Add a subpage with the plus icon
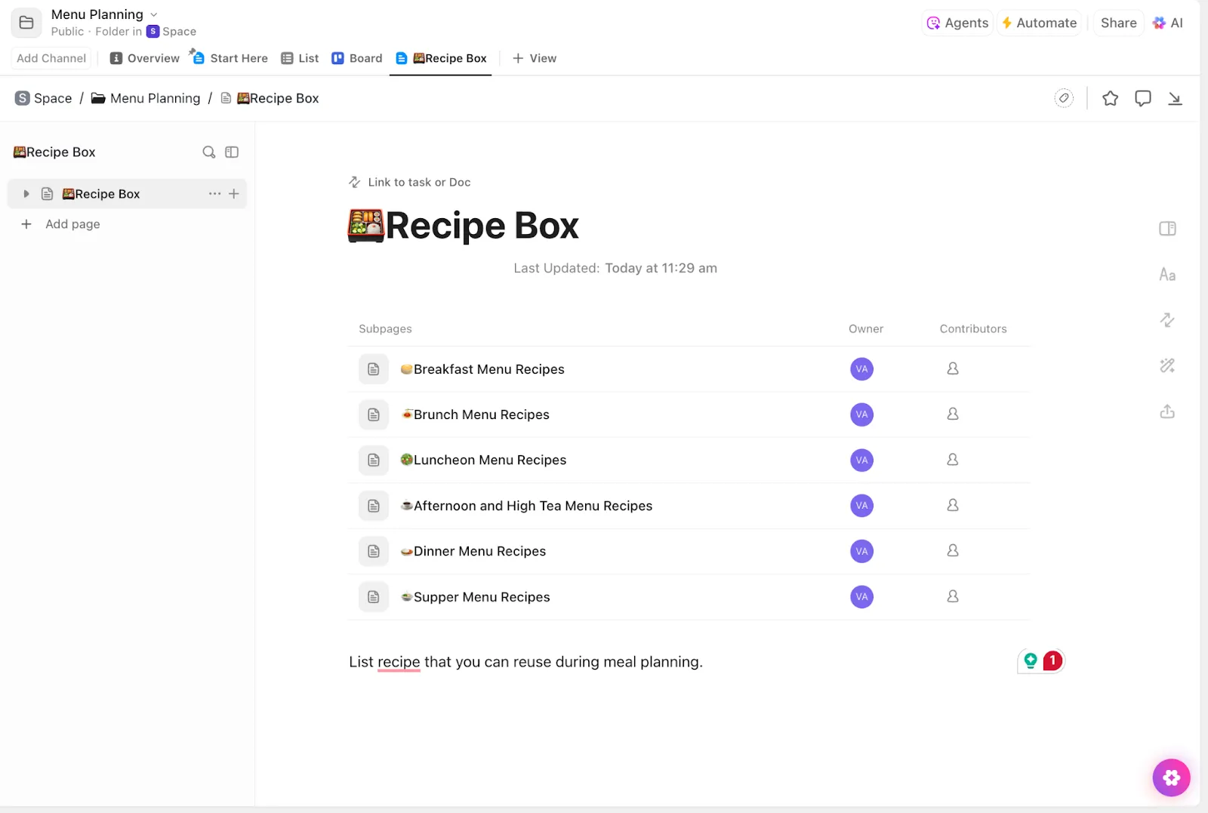This screenshot has width=1208, height=813. pyautogui.click(x=234, y=194)
